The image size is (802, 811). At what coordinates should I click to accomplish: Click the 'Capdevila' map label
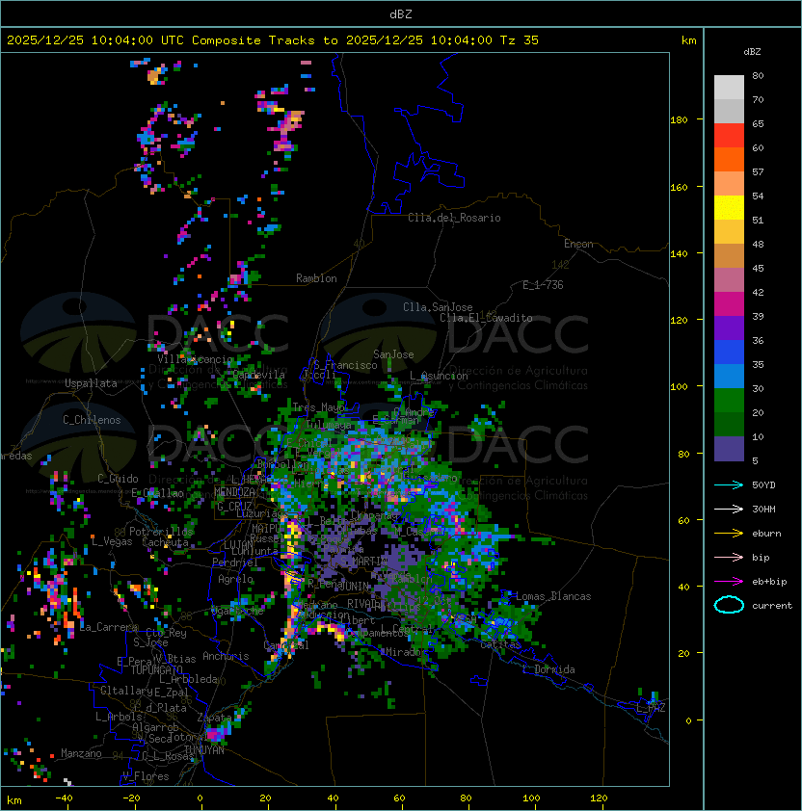point(258,375)
